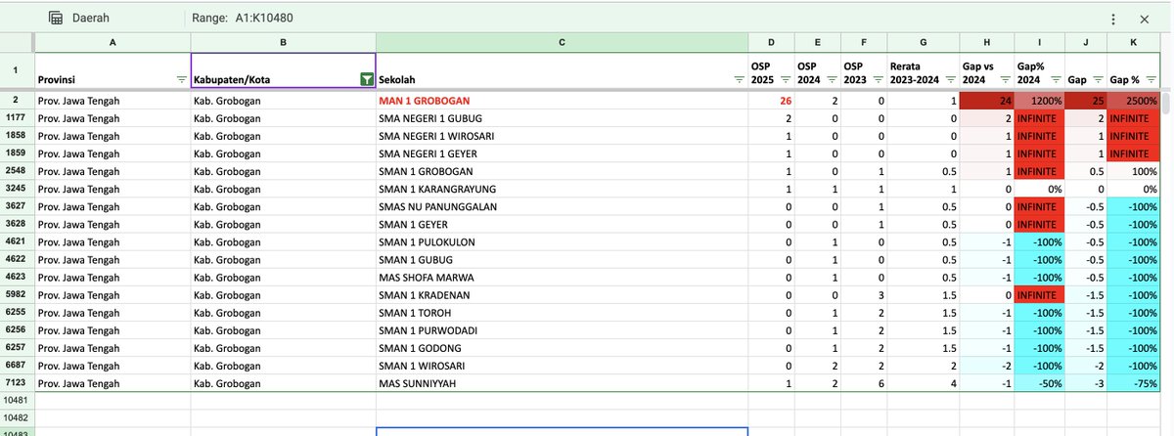Click the 2500% Gap % cell
The height and width of the screenshot is (436, 1174).
click(1134, 100)
